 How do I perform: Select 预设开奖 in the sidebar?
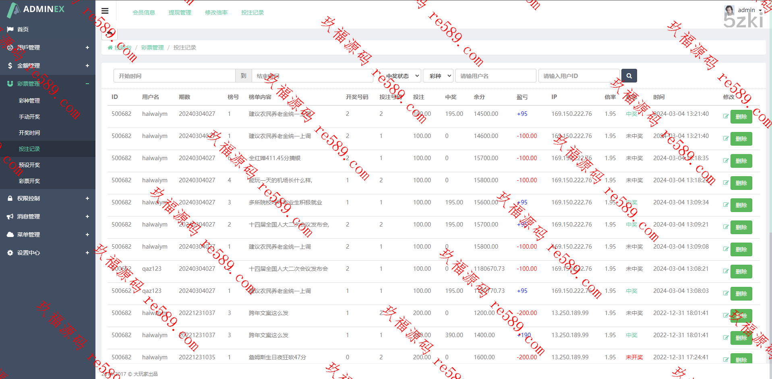(29, 165)
